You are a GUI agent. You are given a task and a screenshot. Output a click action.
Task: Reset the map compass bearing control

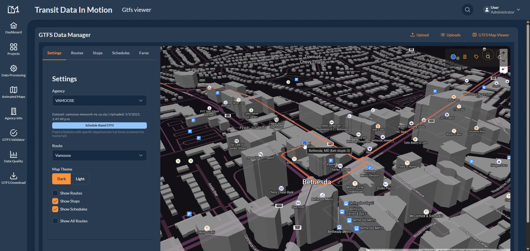[504, 69]
